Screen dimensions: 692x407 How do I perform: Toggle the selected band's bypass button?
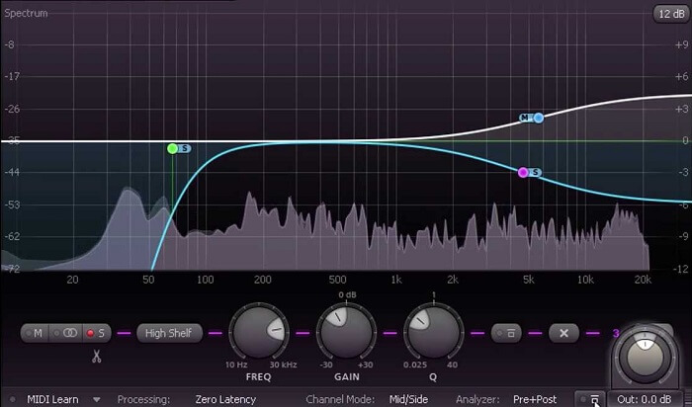coord(506,333)
